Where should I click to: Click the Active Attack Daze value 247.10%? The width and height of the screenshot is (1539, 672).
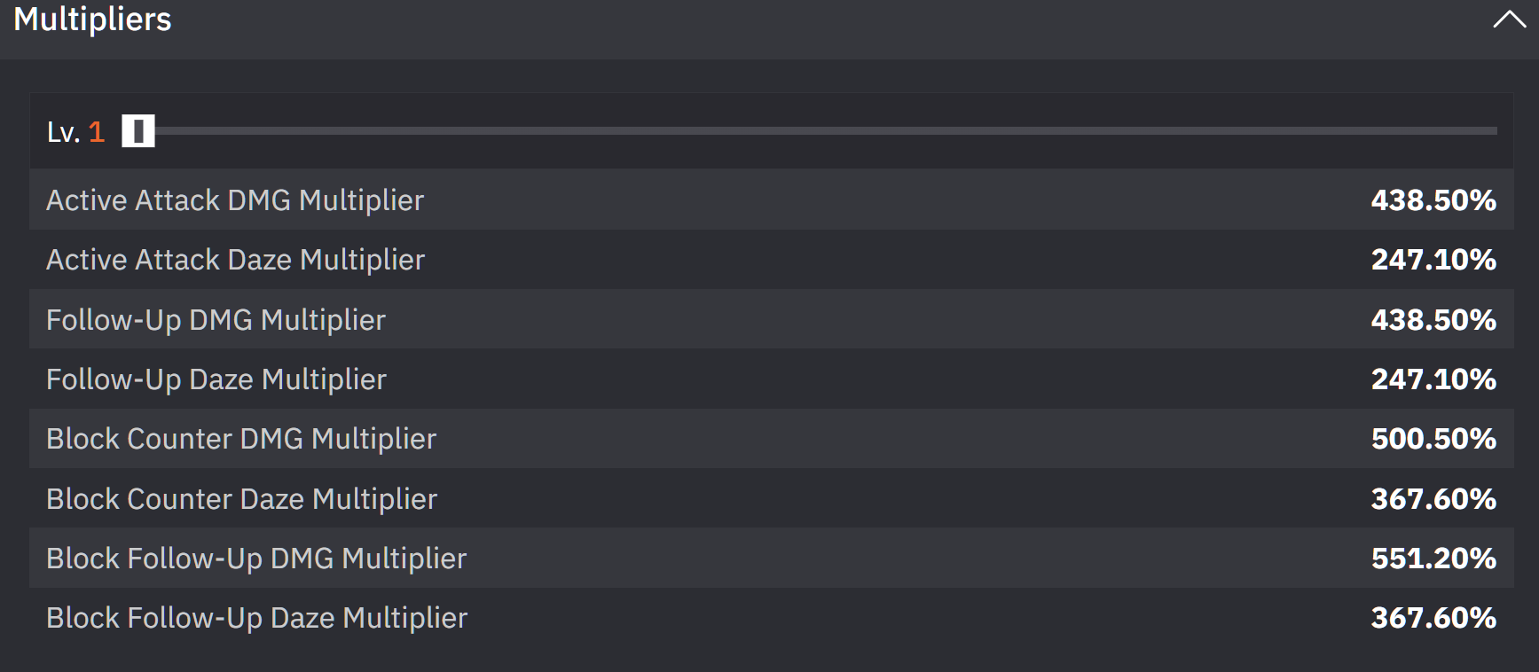(1433, 260)
